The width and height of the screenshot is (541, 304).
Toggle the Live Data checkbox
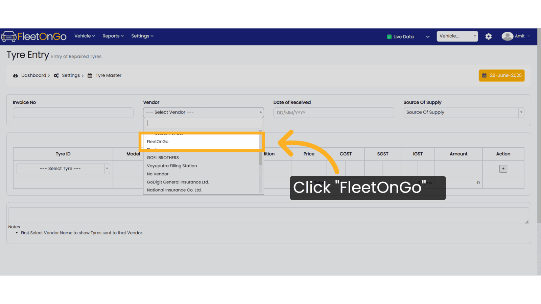pyautogui.click(x=389, y=37)
